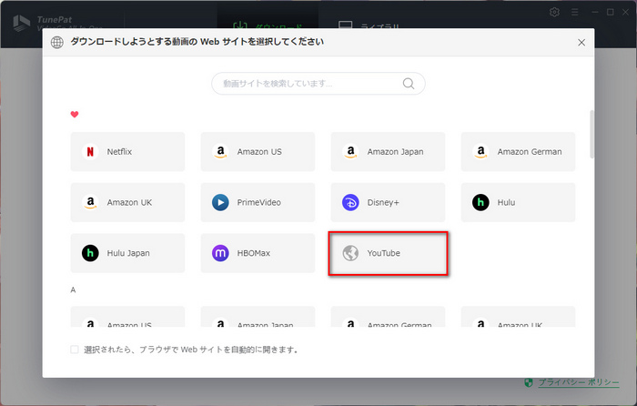The height and width of the screenshot is (406, 637).
Task: Click the HBOMax label text
Action: [254, 253]
